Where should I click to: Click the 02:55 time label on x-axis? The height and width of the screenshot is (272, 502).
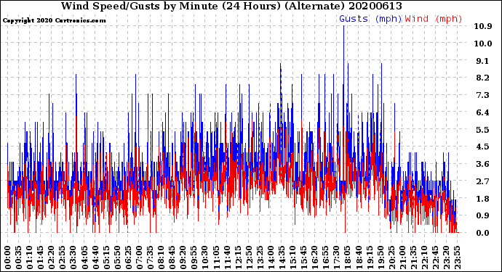coord(63,257)
